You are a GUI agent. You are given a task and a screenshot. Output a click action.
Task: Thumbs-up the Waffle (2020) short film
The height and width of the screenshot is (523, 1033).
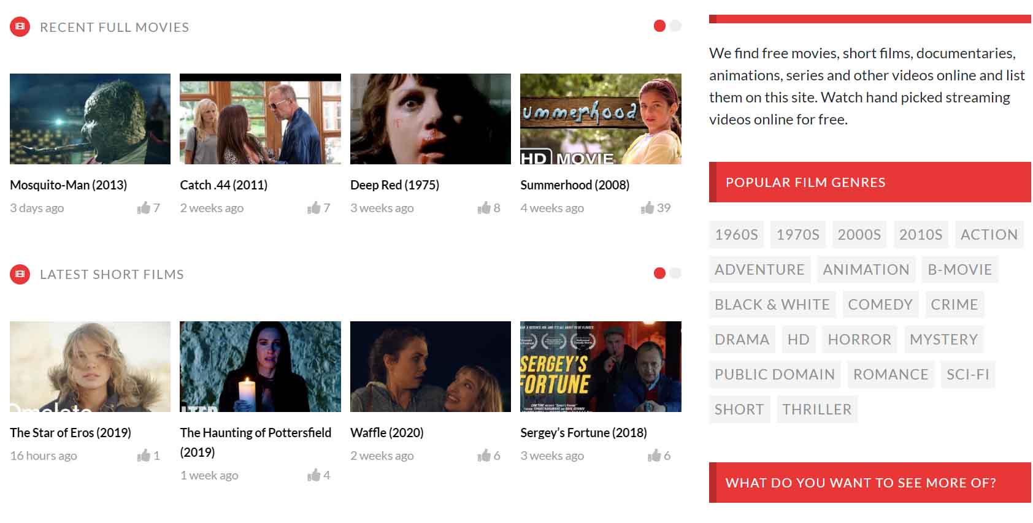484,456
